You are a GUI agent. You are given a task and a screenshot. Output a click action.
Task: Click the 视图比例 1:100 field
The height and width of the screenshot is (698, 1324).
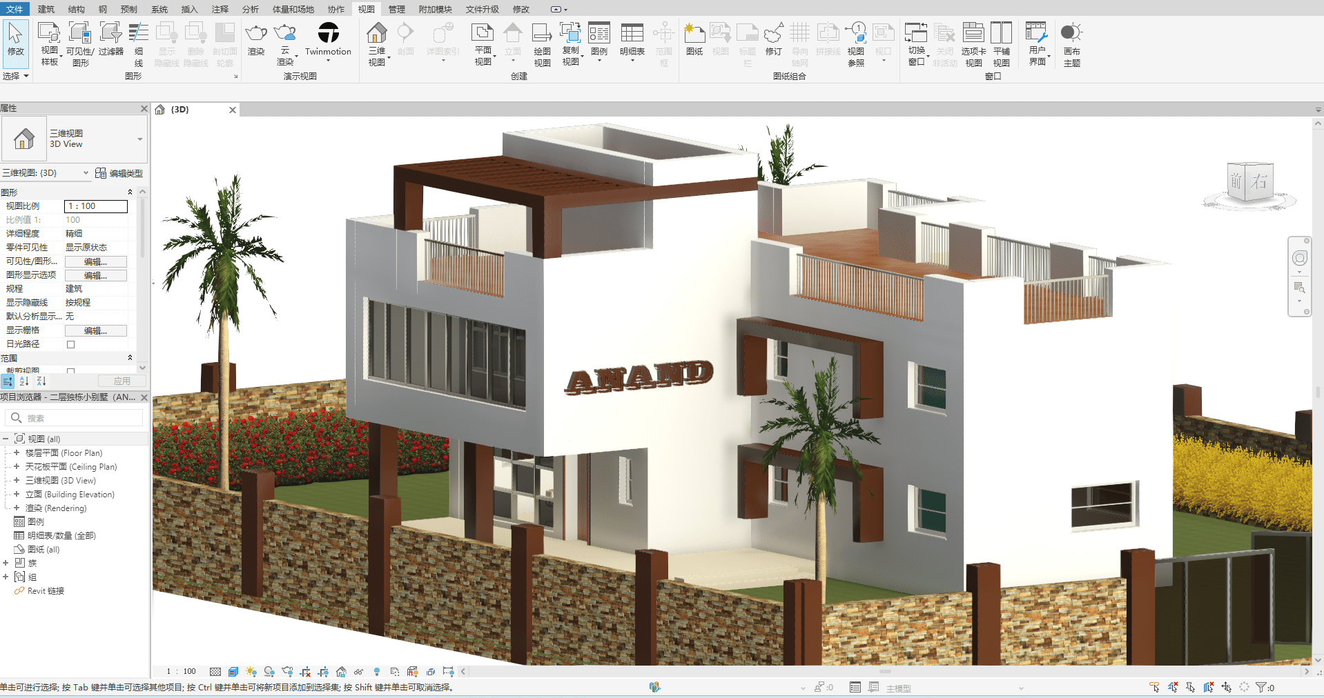tap(95, 206)
